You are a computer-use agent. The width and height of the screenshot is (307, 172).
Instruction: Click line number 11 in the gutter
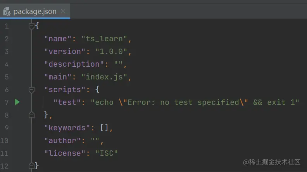pos(4,153)
